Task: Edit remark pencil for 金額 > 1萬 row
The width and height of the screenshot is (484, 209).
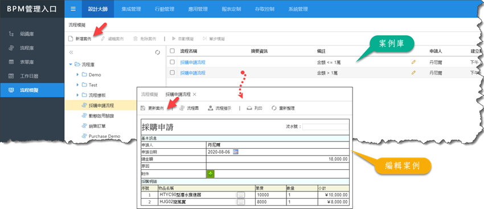Action: coord(413,73)
